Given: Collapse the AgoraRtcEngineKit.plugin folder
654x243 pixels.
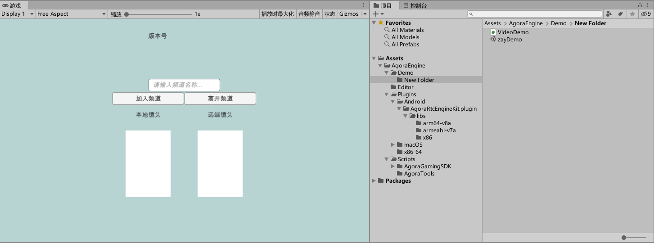Looking at the screenshot, I should (399, 108).
